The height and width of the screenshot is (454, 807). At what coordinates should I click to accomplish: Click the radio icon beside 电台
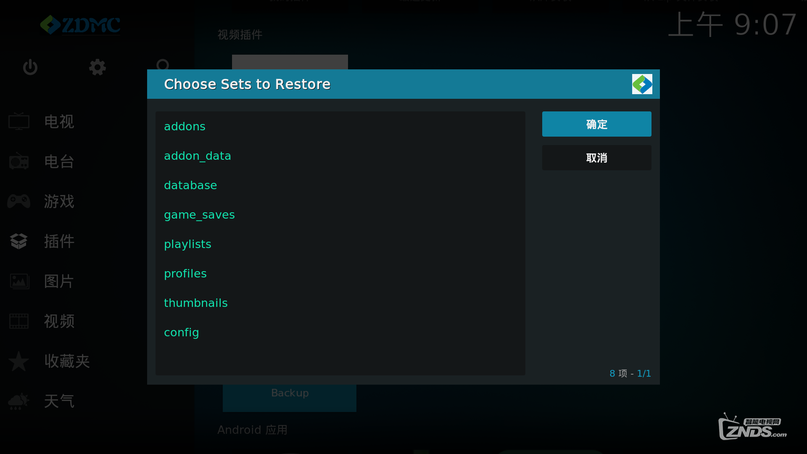coord(19,161)
